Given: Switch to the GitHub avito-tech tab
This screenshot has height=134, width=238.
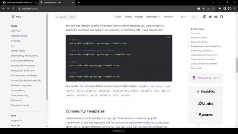Looking at the screenshot, I should pos(19,3).
